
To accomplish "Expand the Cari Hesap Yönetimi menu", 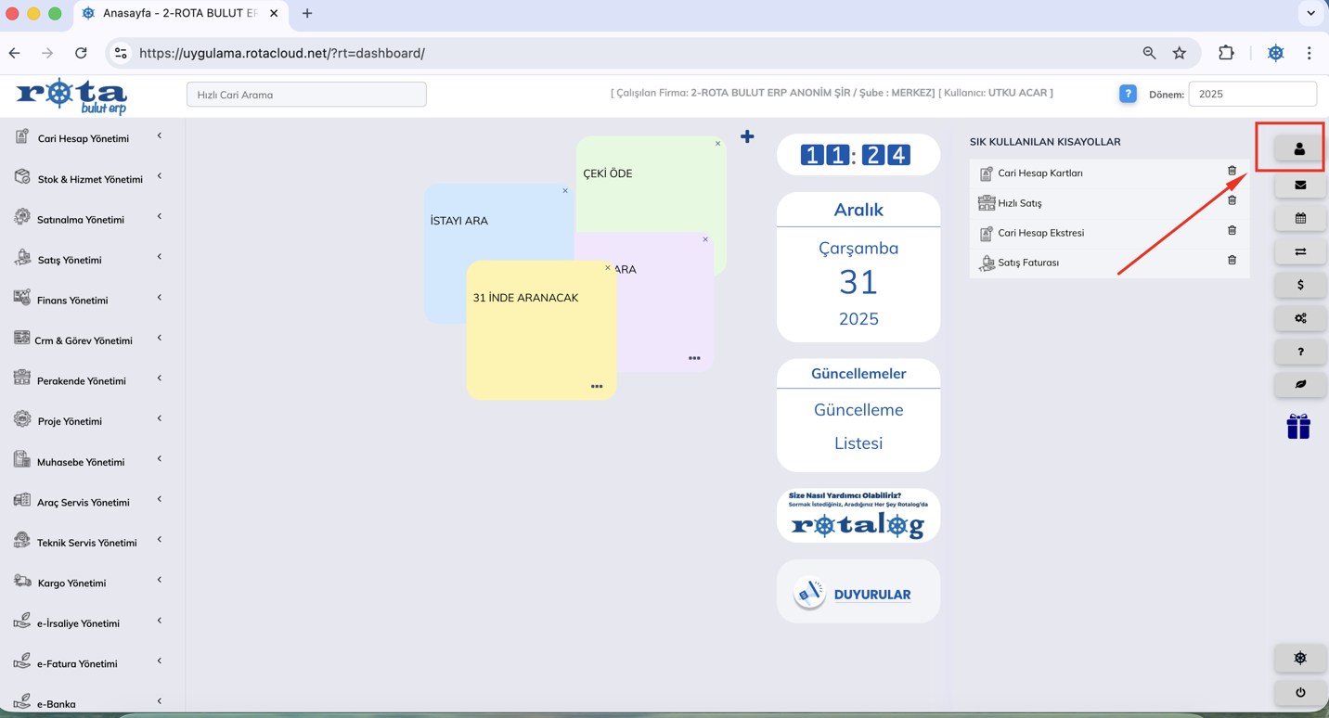I will coord(84,138).
